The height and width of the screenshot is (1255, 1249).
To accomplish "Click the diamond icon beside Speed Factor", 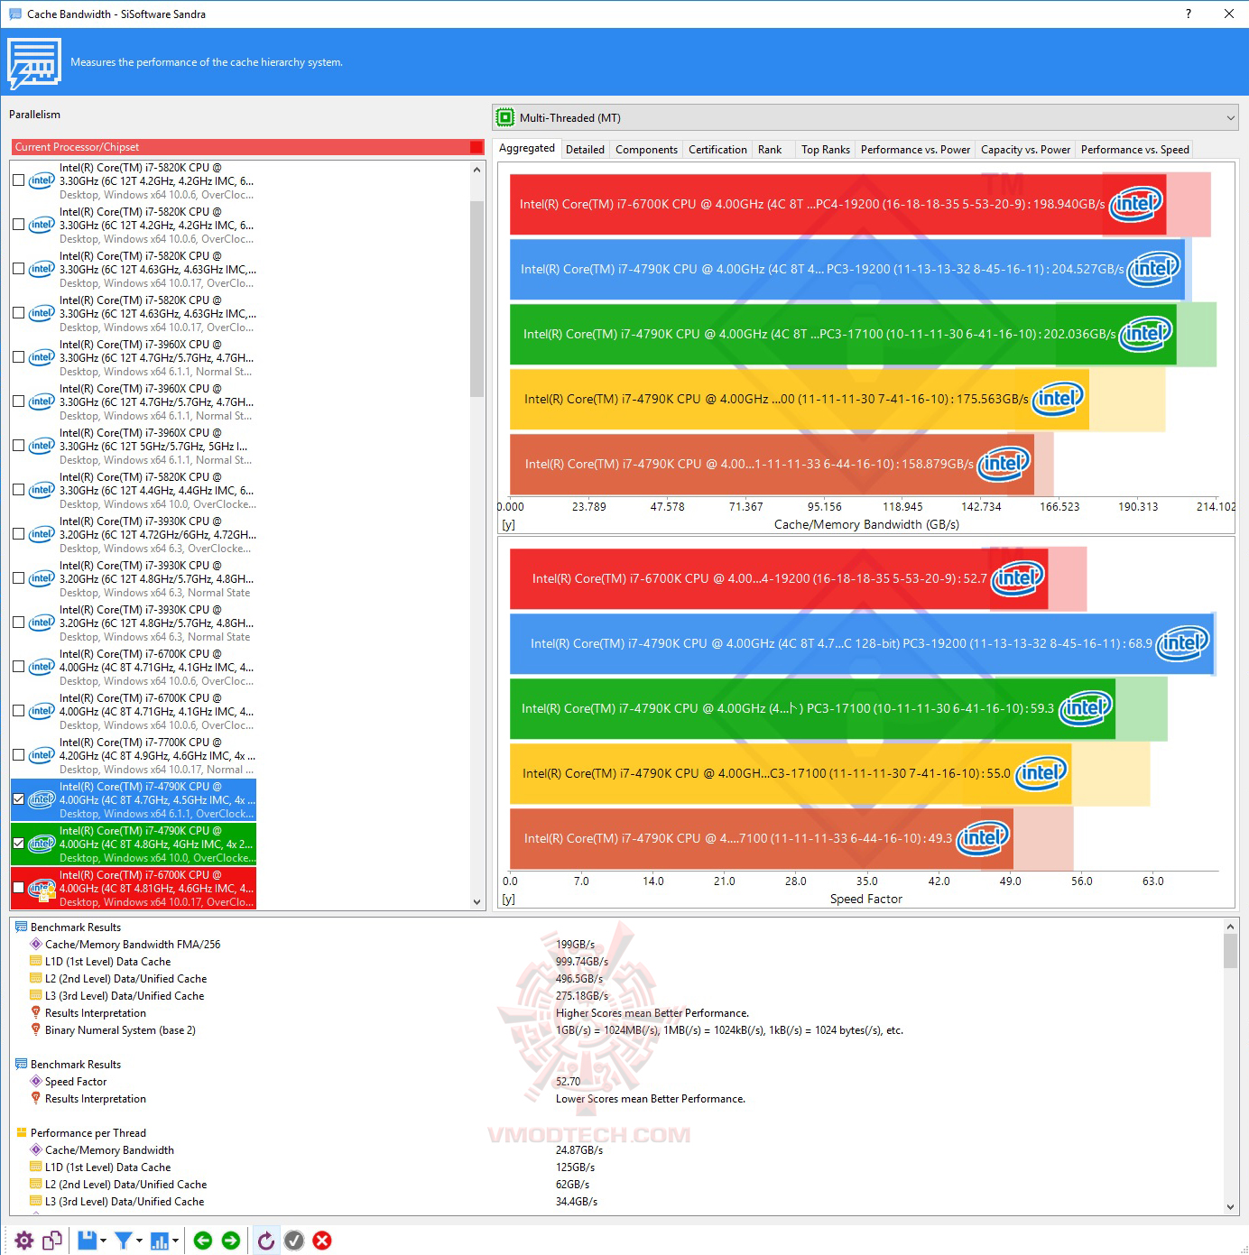I will pos(36,1081).
